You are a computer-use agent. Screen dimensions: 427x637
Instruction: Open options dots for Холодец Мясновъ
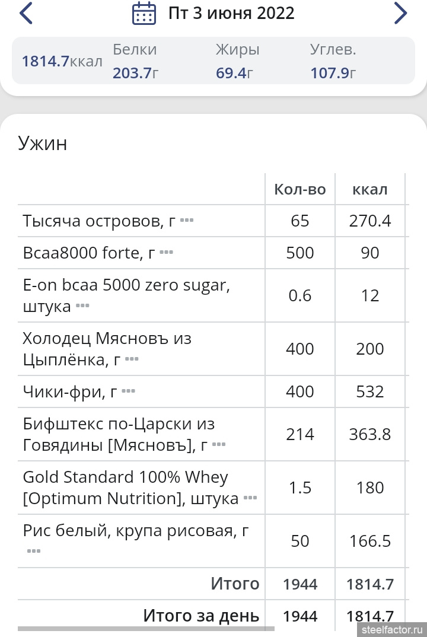132,359
